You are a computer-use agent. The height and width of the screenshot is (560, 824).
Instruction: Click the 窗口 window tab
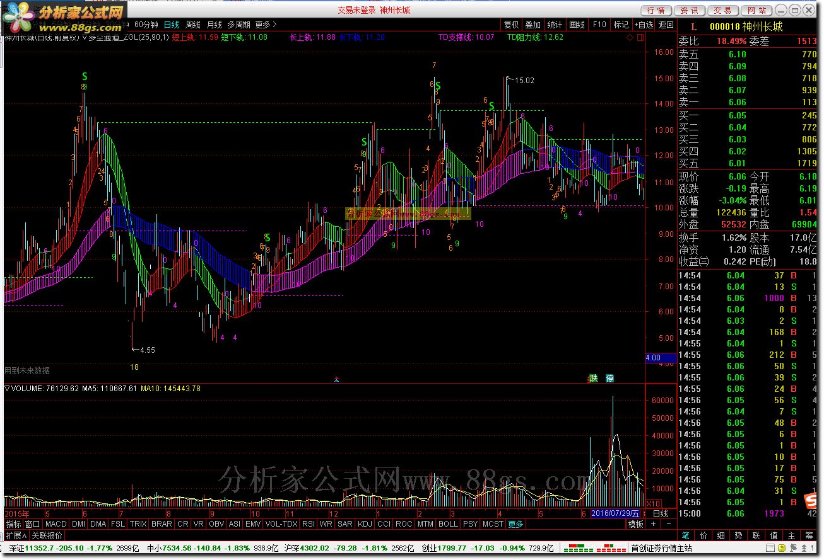point(33,524)
